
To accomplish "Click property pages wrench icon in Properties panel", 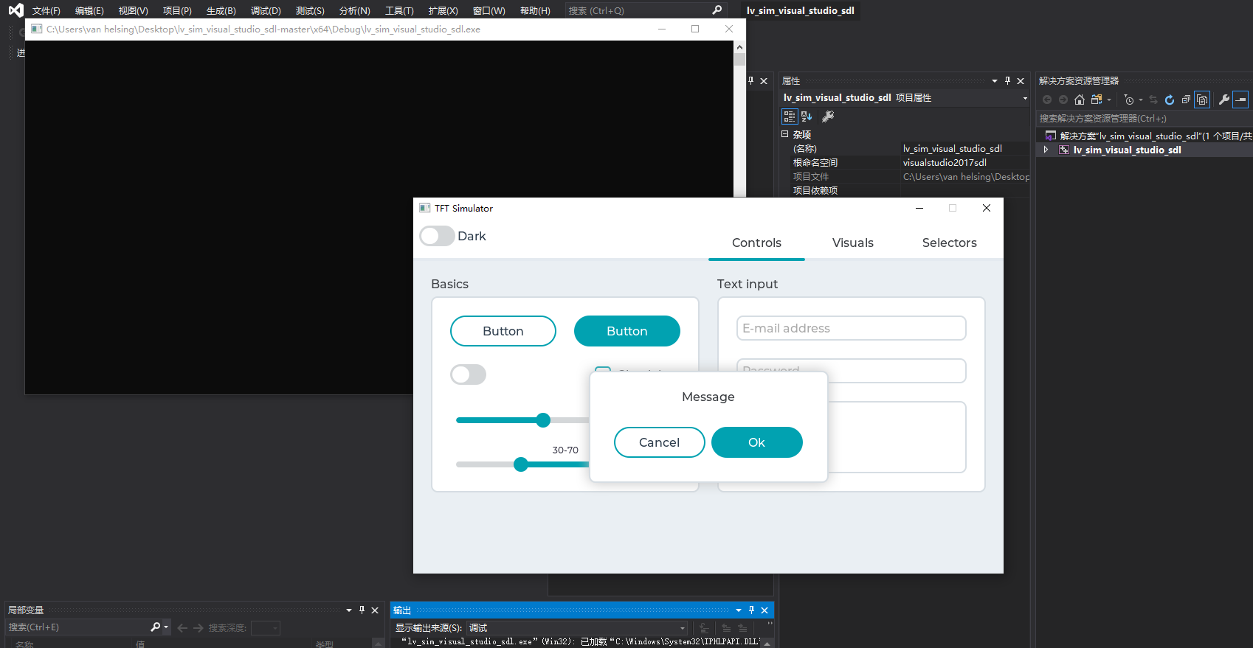I will (x=828, y=116).
